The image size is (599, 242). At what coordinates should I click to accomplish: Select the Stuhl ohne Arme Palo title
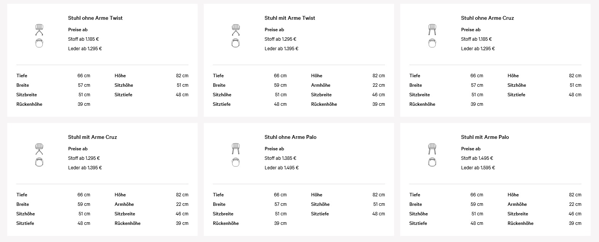[x=291, y=137]
